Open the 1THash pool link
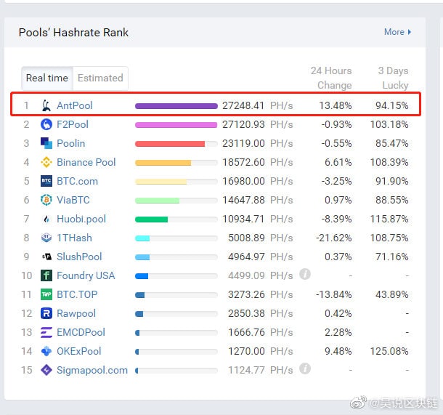Image resolution: width=443 pixels, height=415 pixels. click(74, 238)
